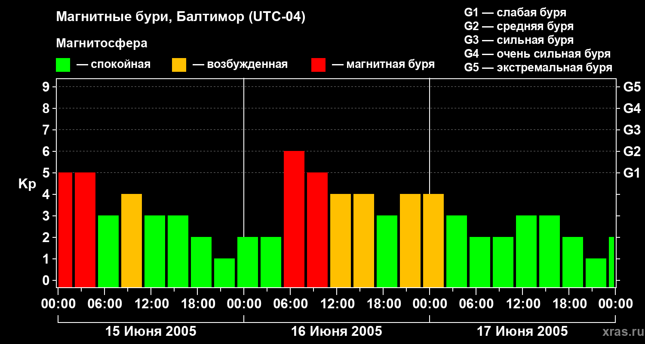Viewport: 645px width, 344px height.
Task: Click the '— магнитная буря' legend label
Action: pos(384,65)
